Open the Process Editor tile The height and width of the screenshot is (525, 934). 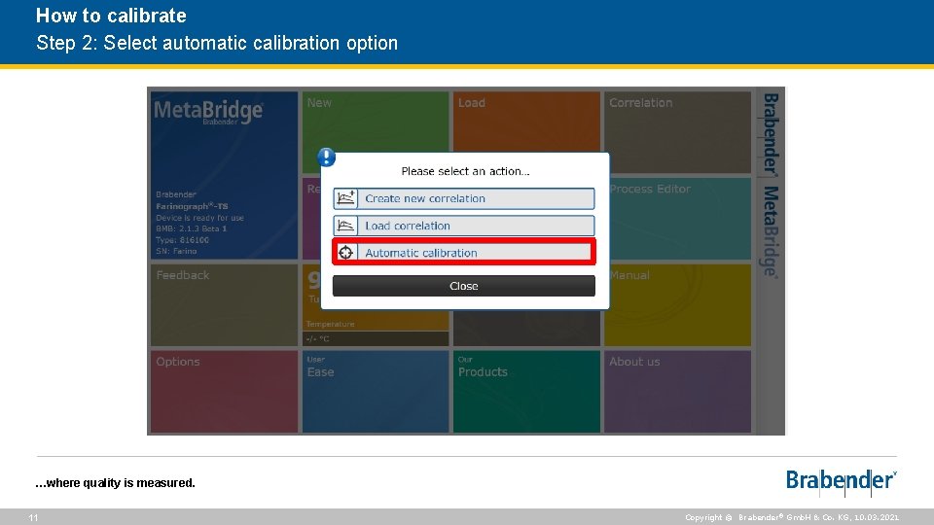click(679, 219)
